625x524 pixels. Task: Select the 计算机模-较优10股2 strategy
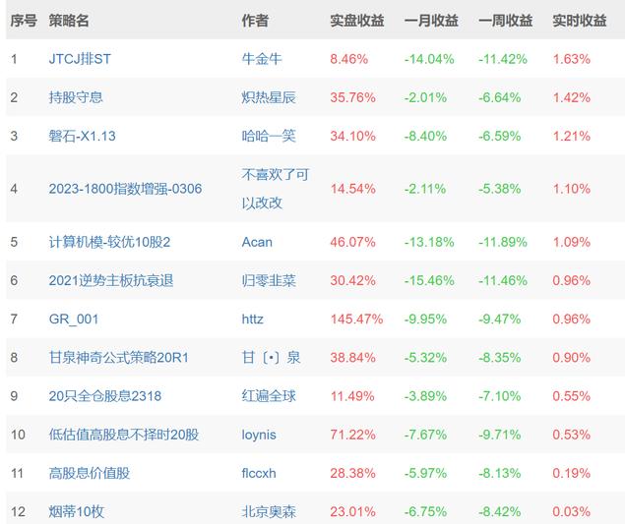(109, 241)
